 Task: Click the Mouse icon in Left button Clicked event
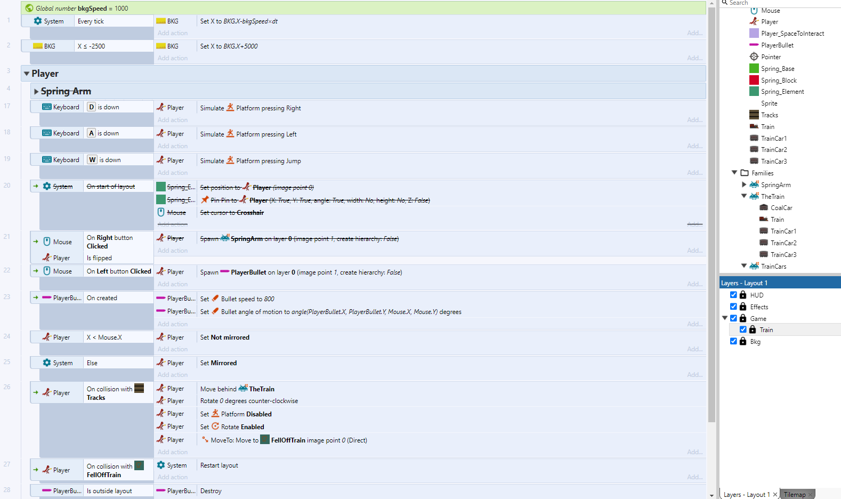[47, 271]
